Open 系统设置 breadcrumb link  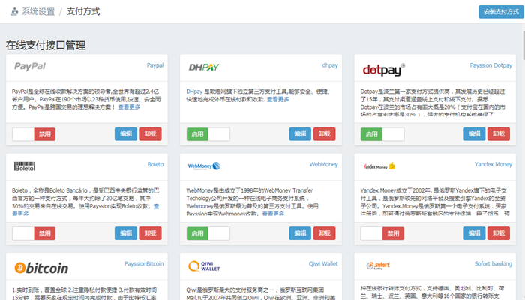click(38, 11)
